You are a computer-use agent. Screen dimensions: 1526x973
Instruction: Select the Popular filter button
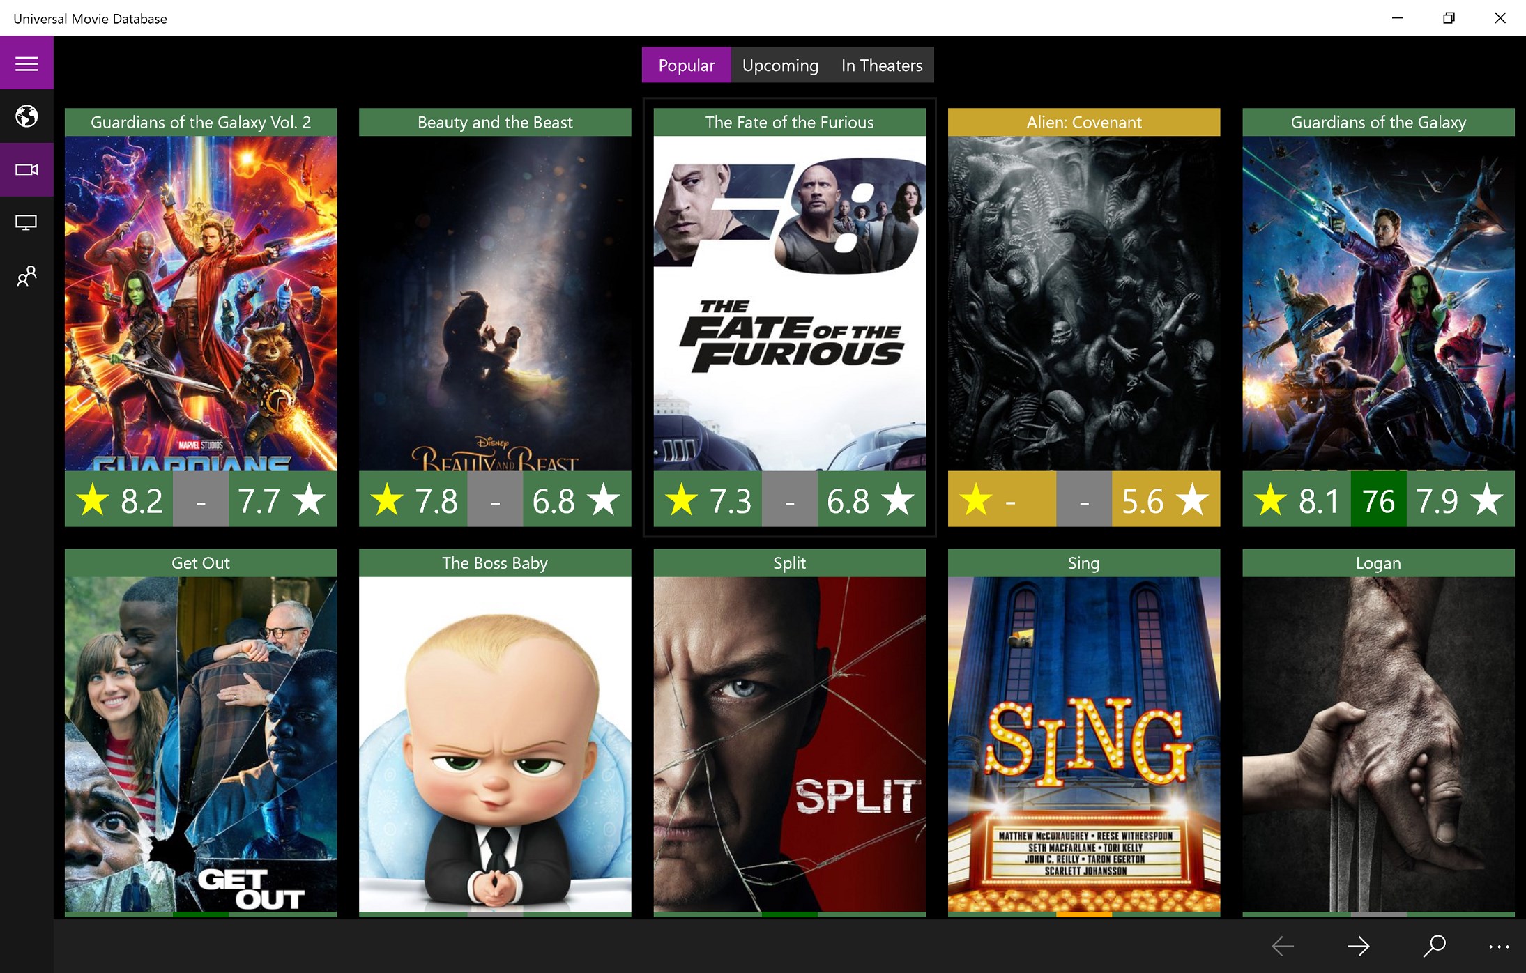686,65
